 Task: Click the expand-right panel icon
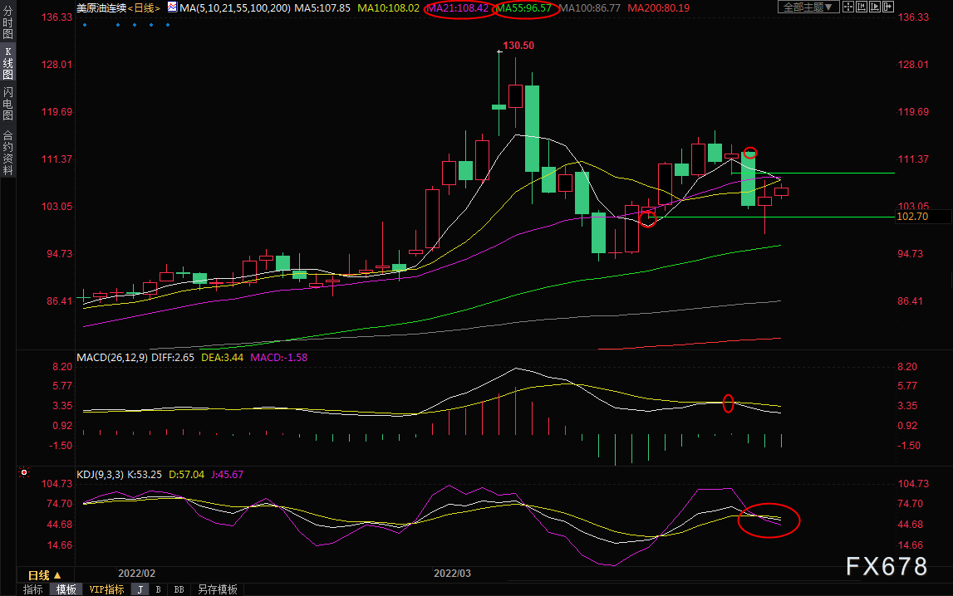click(888, 7)
